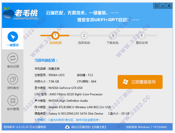Select step 2 选择系统 circle
175x133 pixels.
(84, 36)
